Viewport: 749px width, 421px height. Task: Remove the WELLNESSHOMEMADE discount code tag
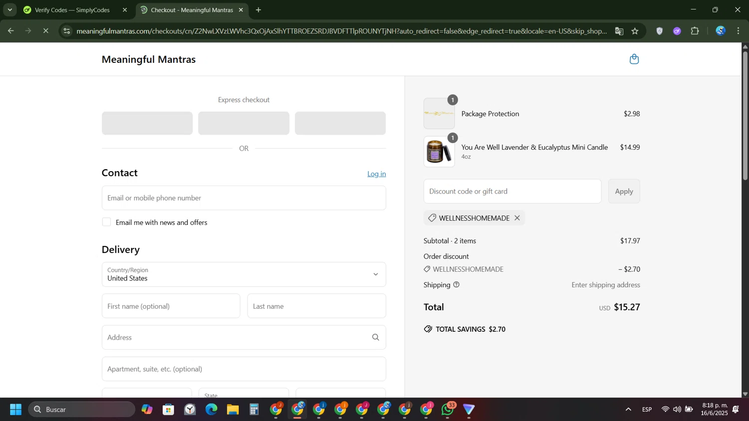[517, 218]
